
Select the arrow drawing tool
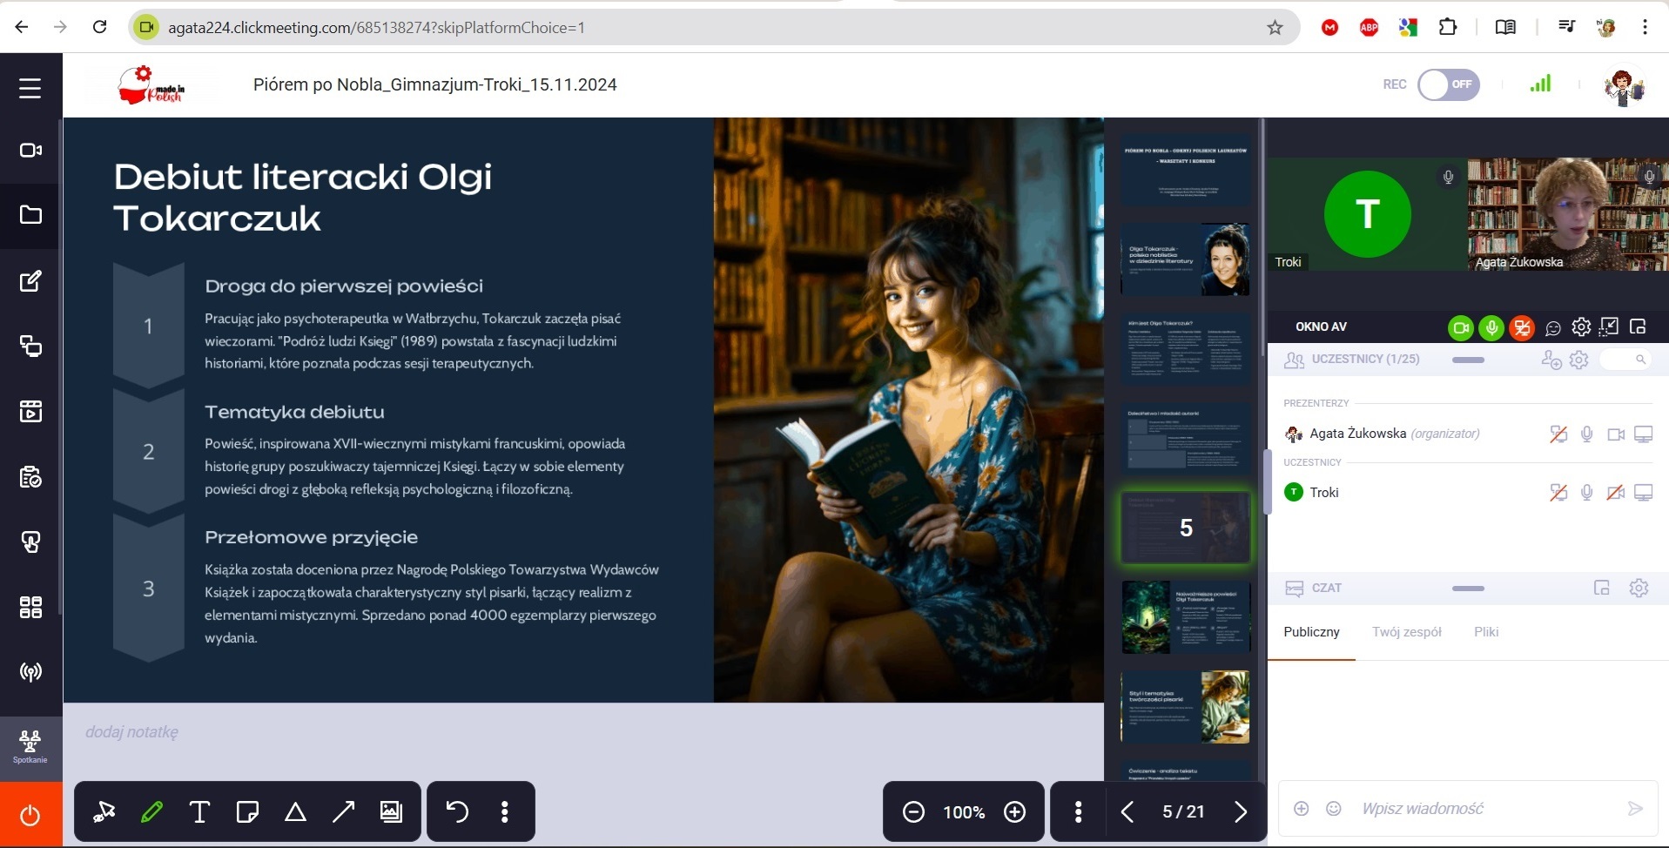tap(343, 812)
